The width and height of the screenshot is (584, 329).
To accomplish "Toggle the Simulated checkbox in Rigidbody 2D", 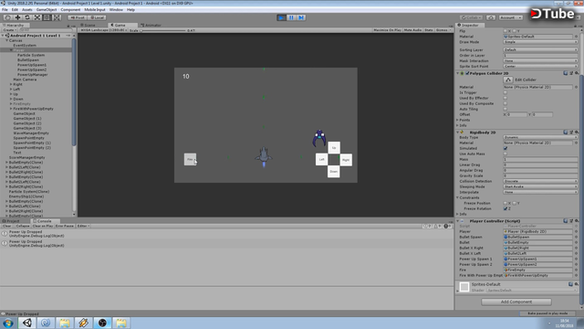I will point(506,148).
